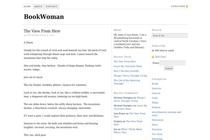
Task: Open recent post The View From Here
Action: coord(125,62)
